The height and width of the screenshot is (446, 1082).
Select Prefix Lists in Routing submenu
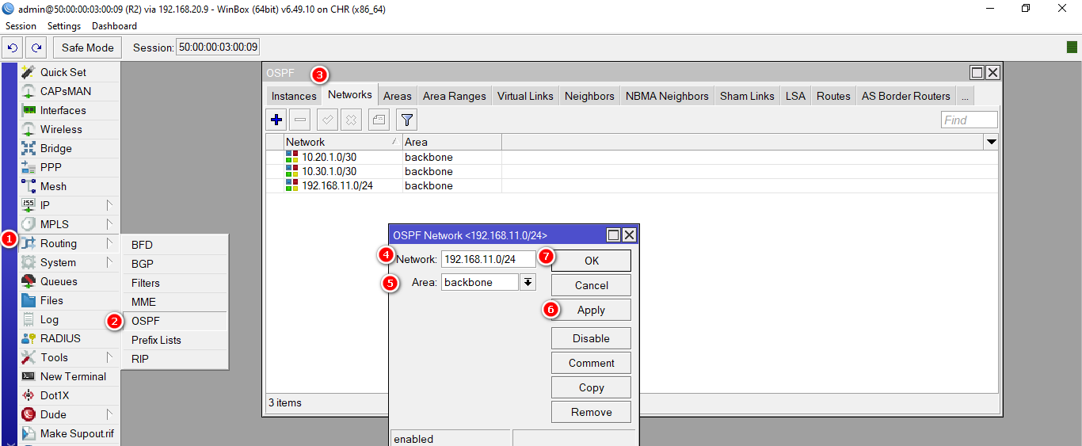[175, 340]
